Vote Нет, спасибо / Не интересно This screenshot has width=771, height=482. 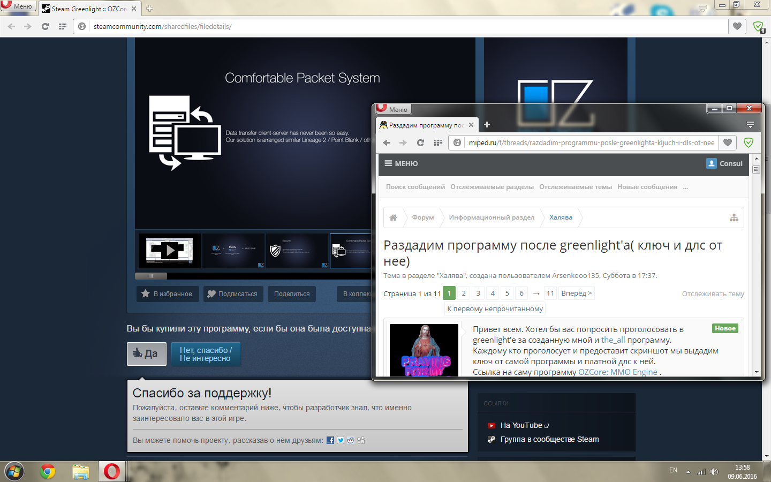[x=206, y=354]
